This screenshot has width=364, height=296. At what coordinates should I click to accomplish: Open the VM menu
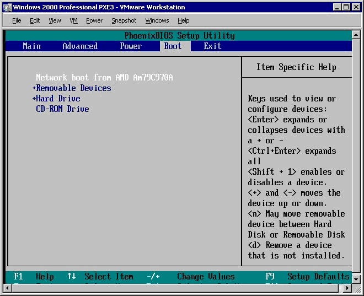coord(73,20)
